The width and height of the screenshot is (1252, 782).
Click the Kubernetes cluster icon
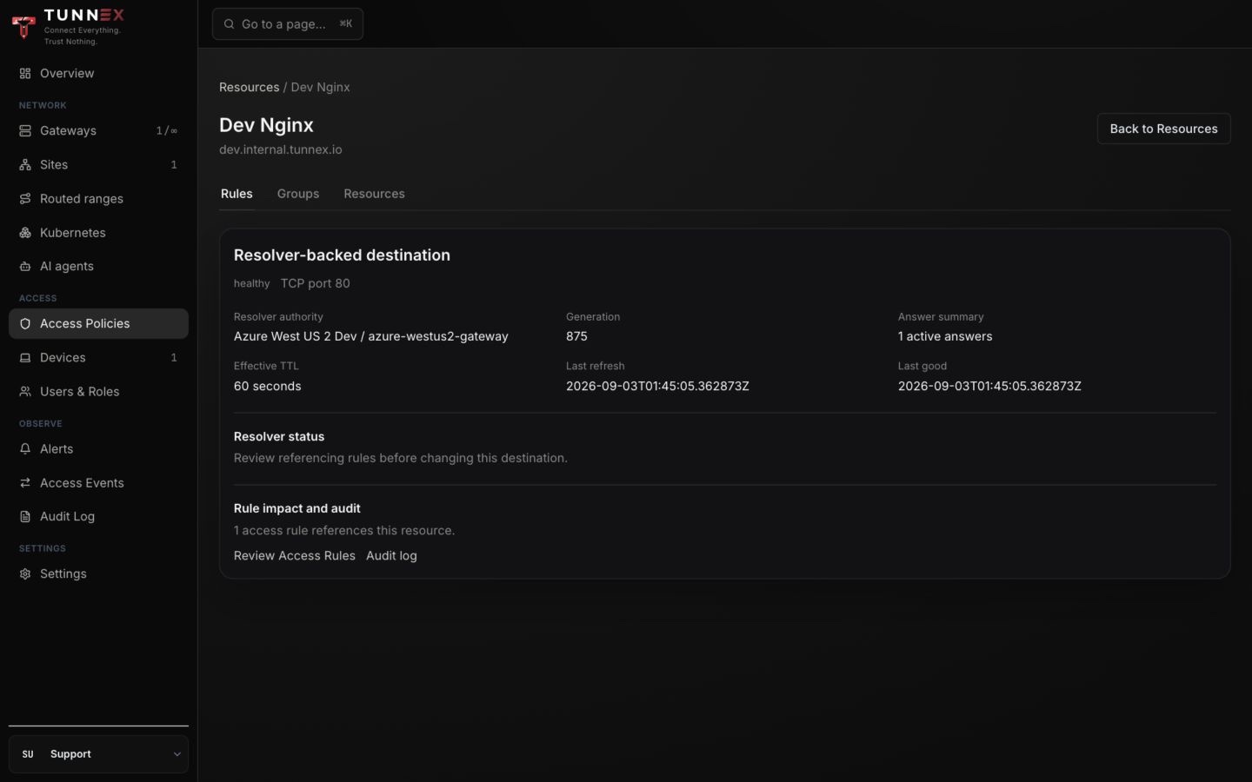25,233
